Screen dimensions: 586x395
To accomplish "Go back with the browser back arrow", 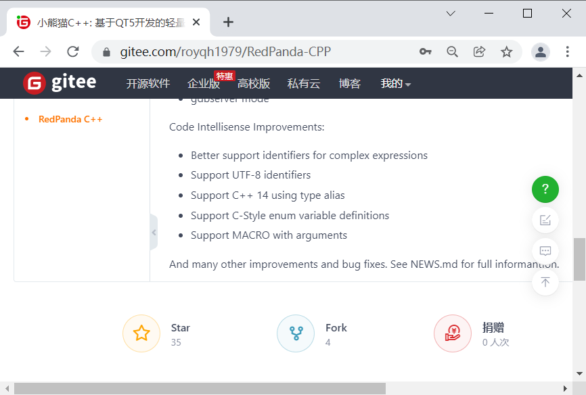I will click(x=19, y=51).
